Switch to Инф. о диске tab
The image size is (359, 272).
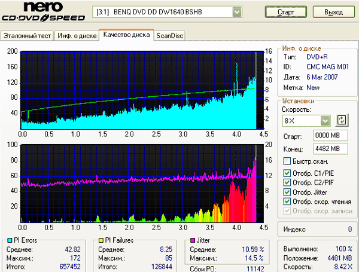(77, 36)
